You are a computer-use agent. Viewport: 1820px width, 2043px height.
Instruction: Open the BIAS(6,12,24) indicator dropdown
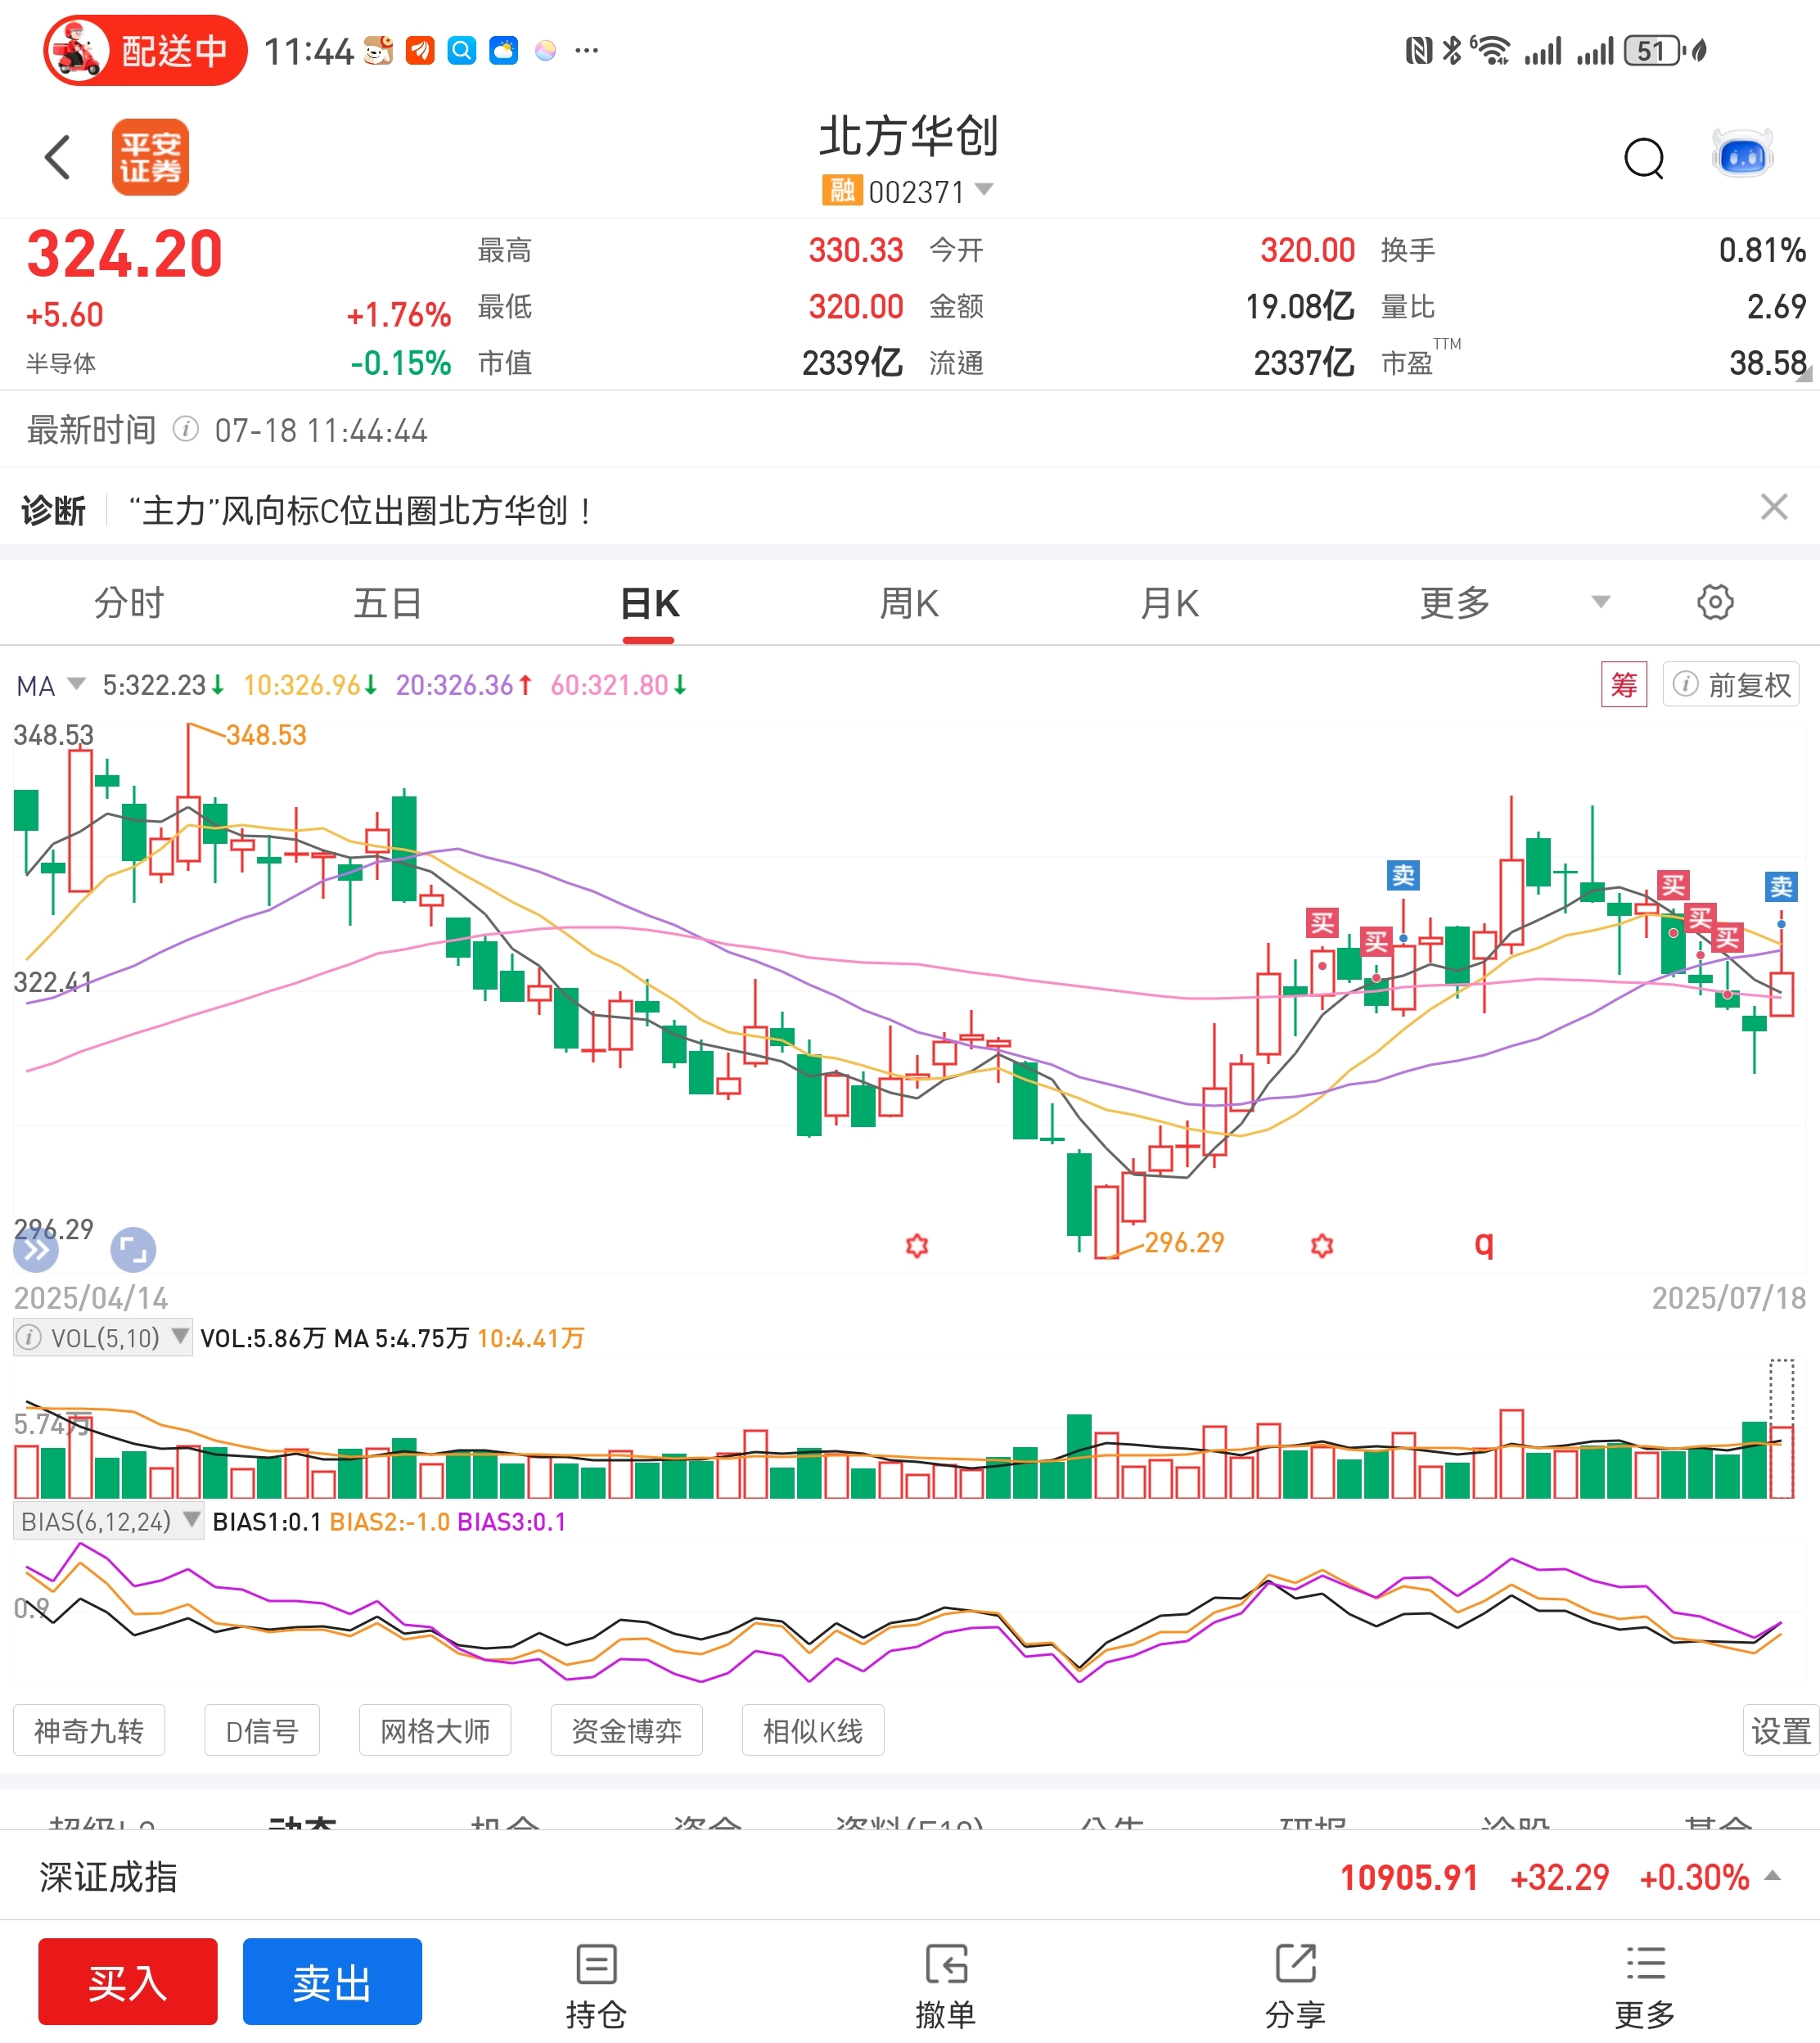(109, 1522)
